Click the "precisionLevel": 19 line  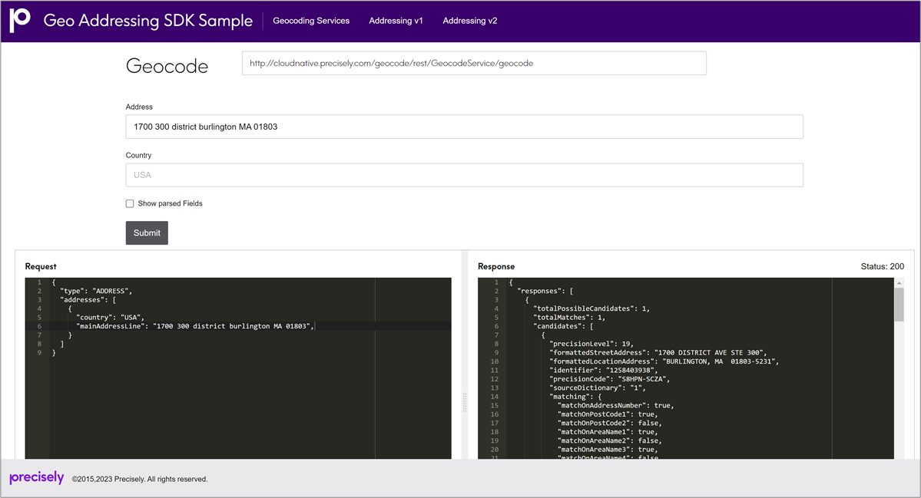(x=591, y=344)
